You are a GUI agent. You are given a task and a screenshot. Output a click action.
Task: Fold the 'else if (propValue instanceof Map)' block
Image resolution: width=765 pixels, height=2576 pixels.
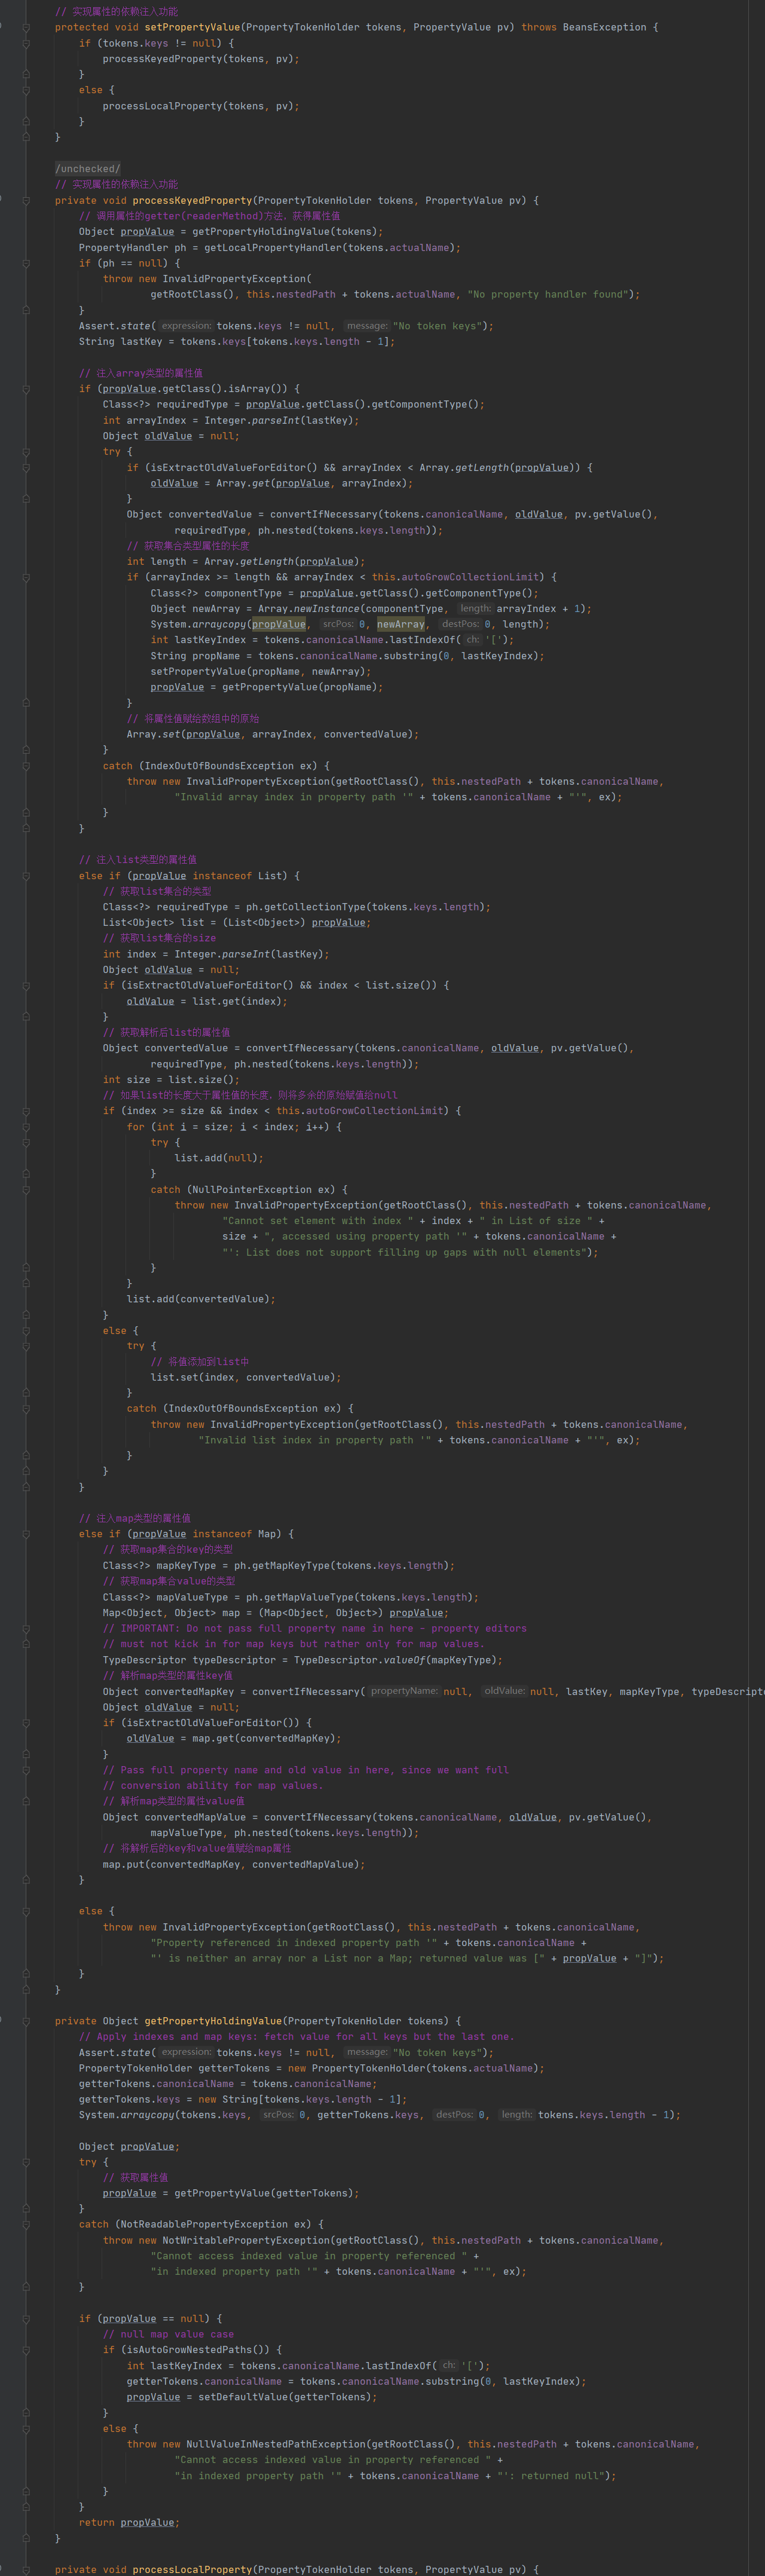coord(26,1534)
